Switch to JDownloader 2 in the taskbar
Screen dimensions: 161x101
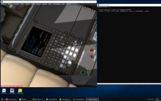[38, 99]
